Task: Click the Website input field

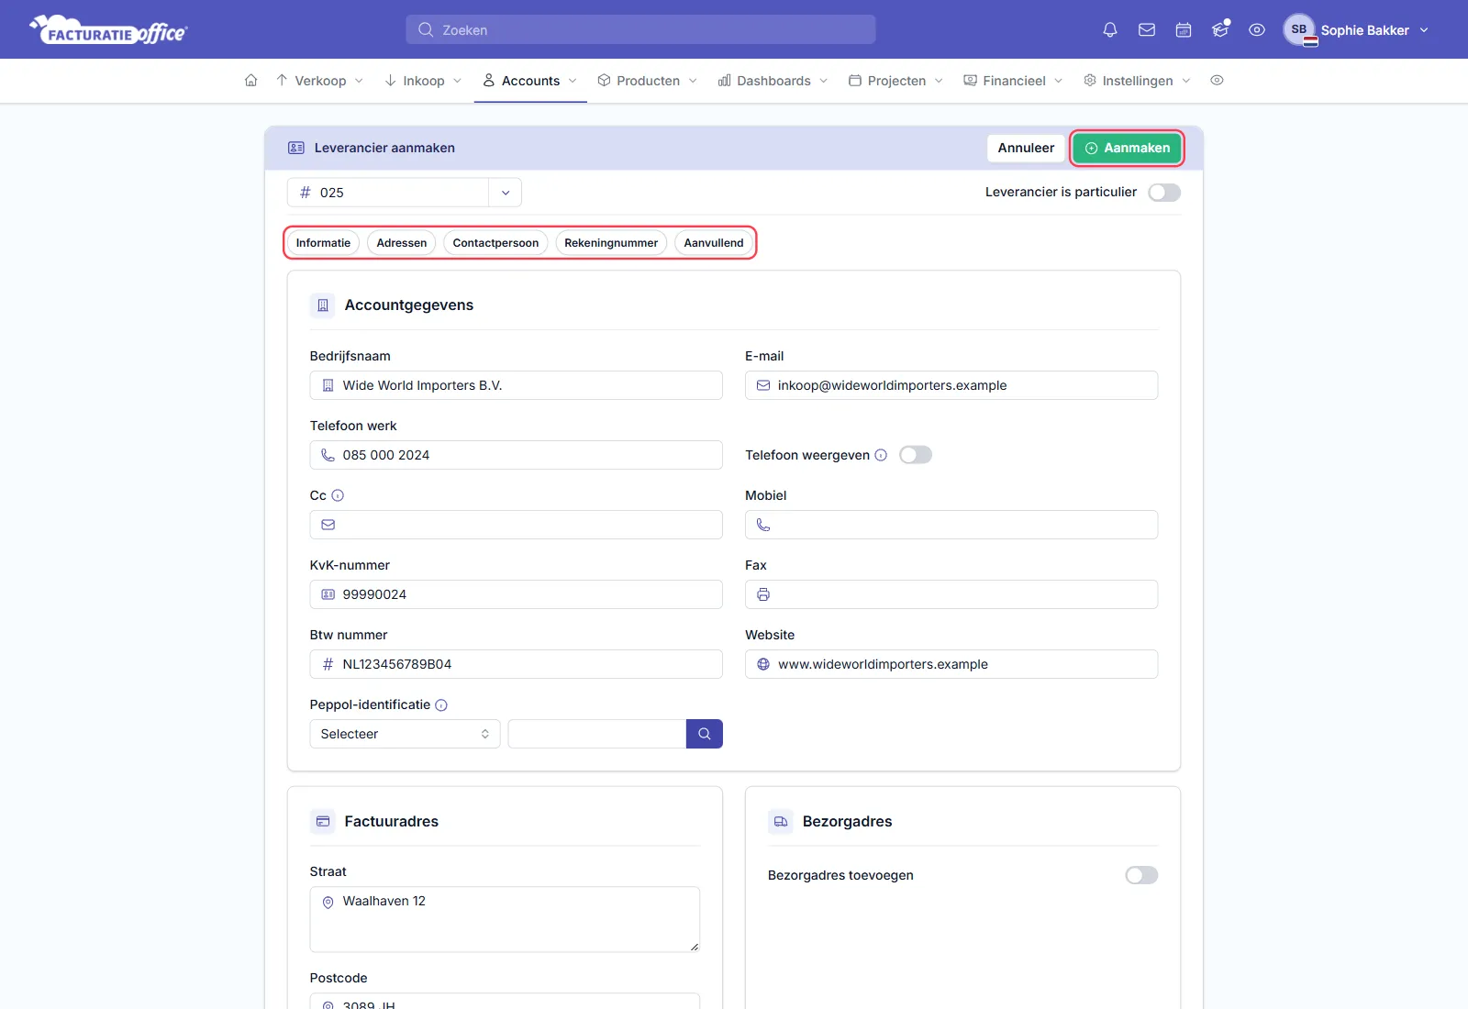Action: (951, 664)
